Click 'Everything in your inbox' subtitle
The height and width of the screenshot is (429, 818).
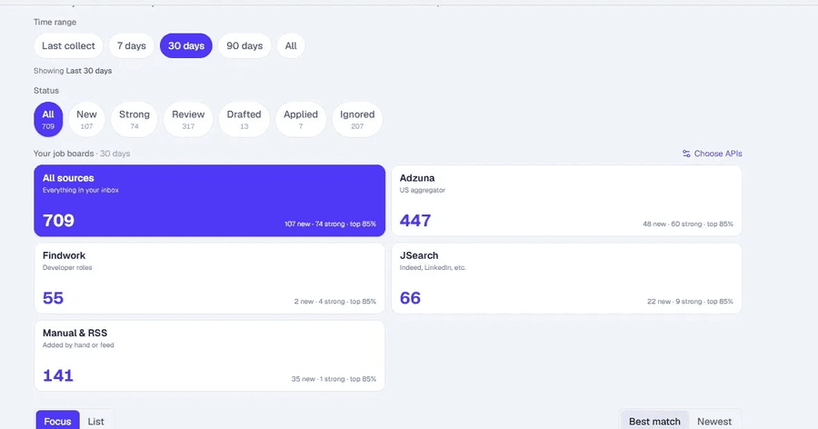pos(80,190)
